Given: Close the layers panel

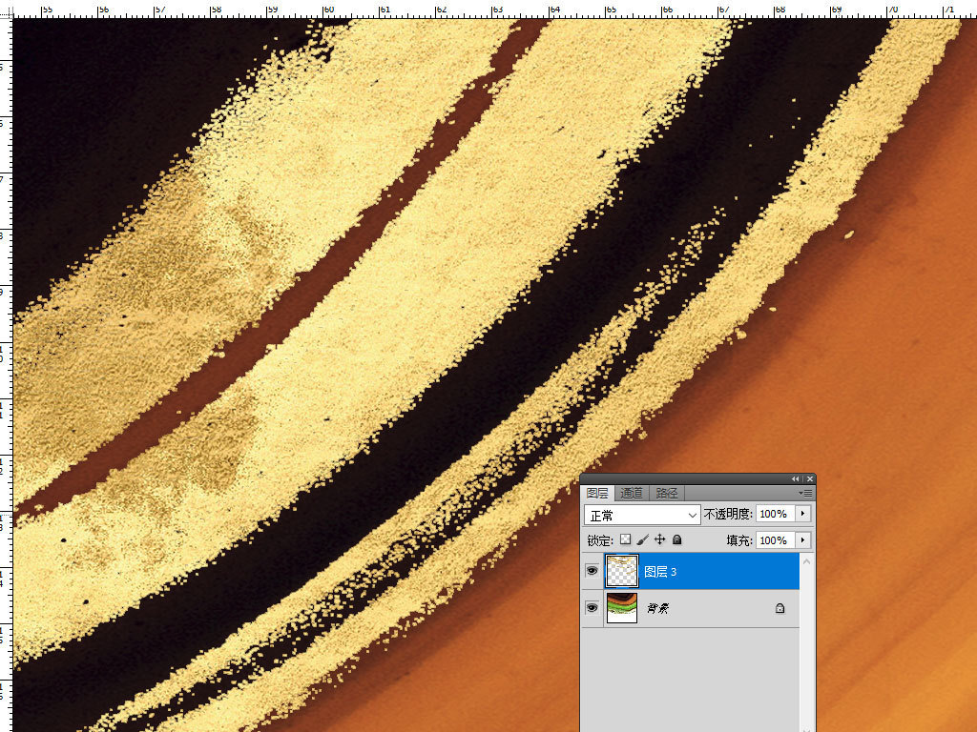Looking at the screenshot, I should (x=809, y=478).
